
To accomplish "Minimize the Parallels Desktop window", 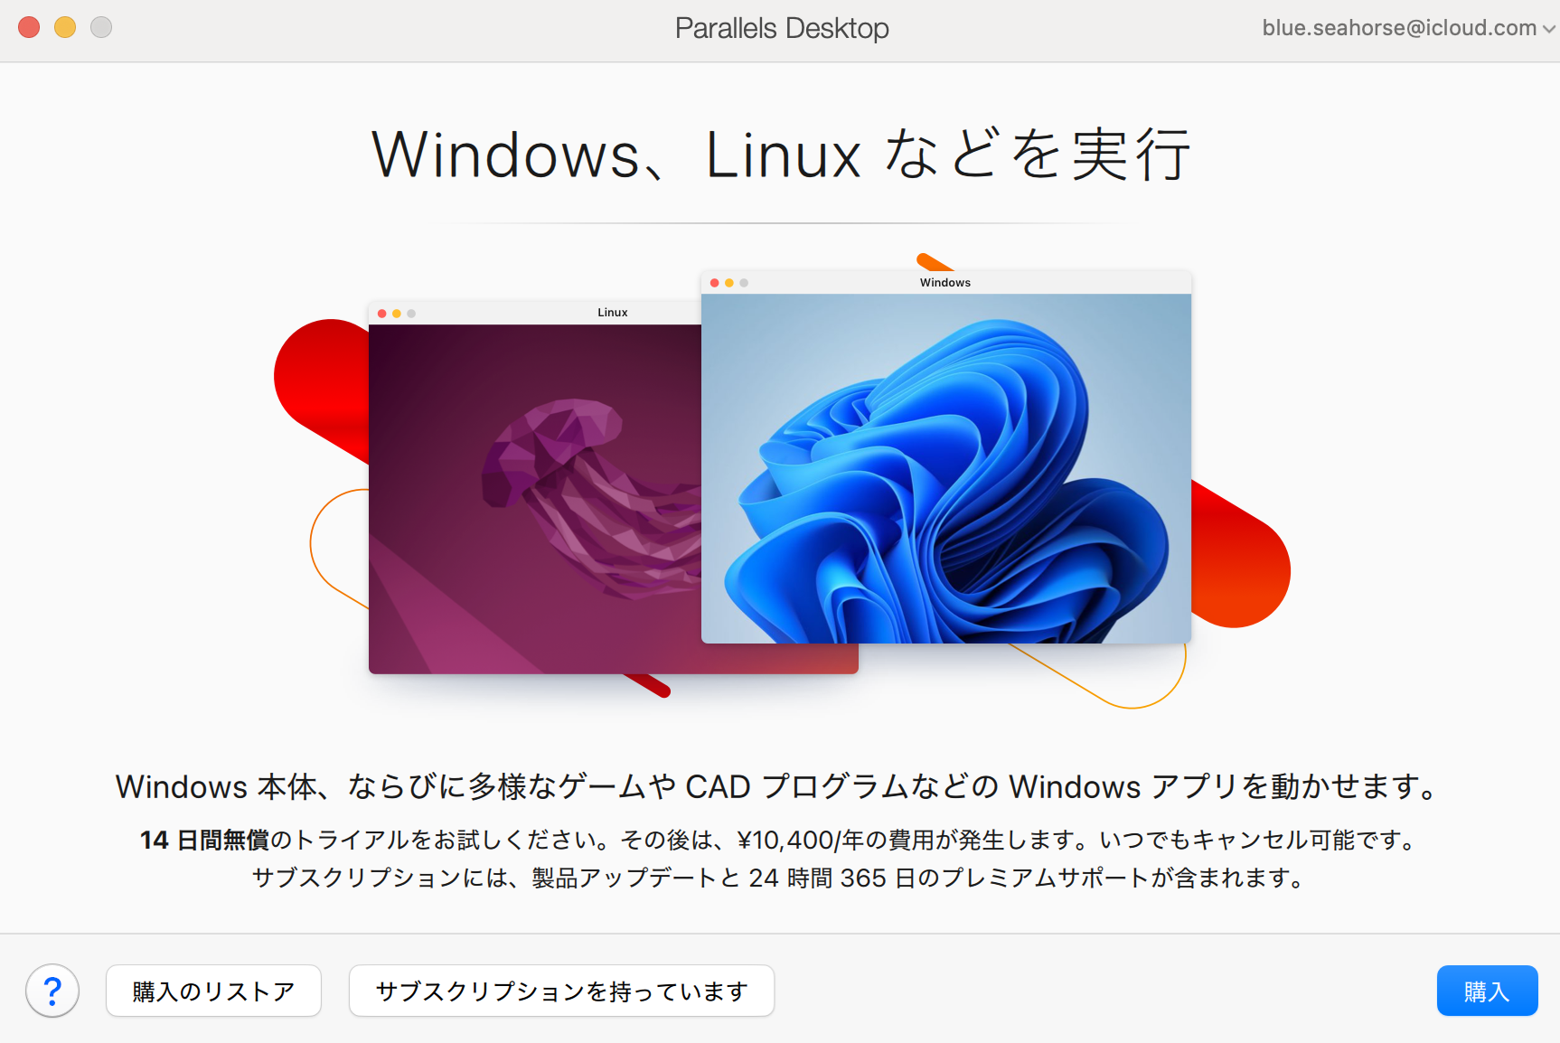I will pyautogui.click(x=65, y=27).
